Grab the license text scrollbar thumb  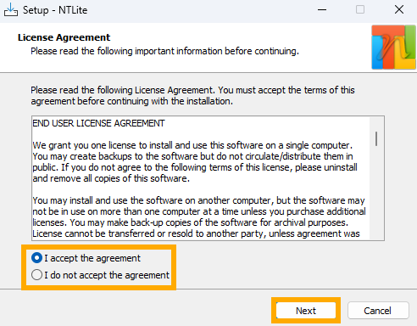376,138
